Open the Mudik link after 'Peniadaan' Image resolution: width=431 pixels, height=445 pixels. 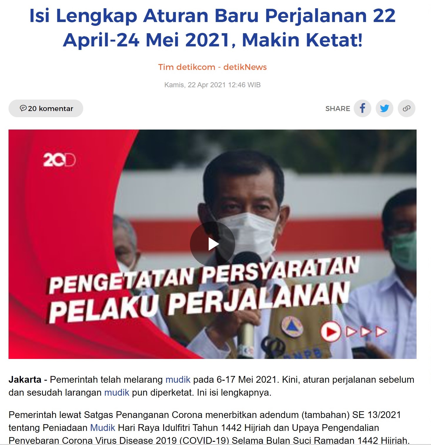(103, 428)
